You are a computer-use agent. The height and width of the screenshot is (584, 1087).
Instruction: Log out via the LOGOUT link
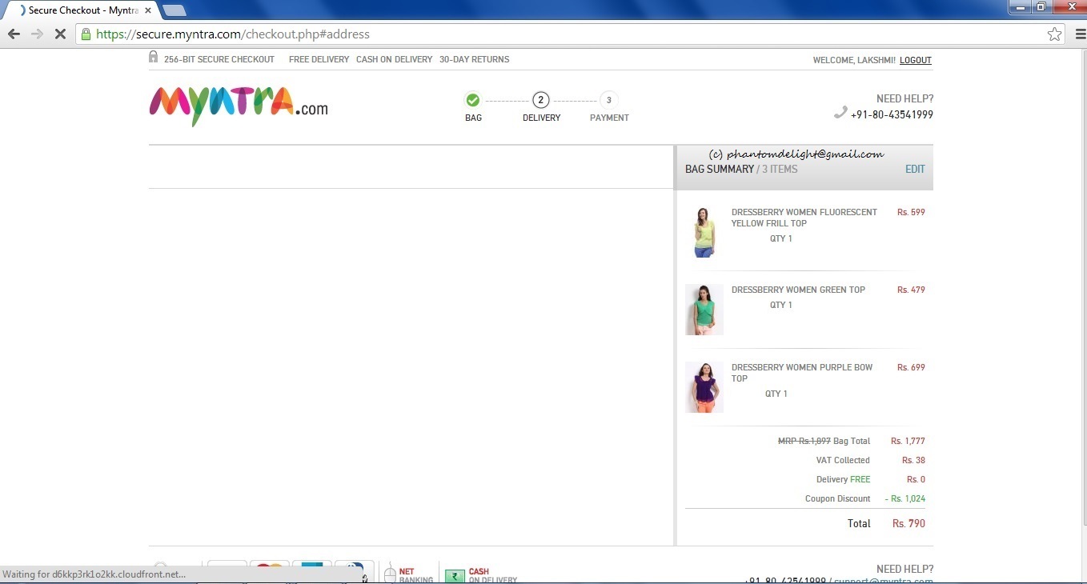[916, 60]
